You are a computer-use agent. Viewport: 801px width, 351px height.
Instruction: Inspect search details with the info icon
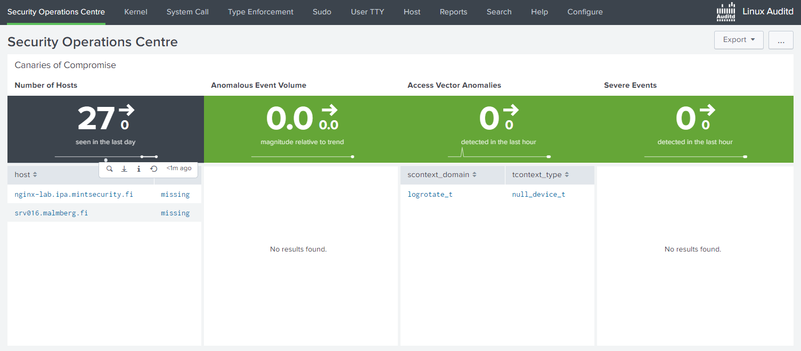pos(138,168)
